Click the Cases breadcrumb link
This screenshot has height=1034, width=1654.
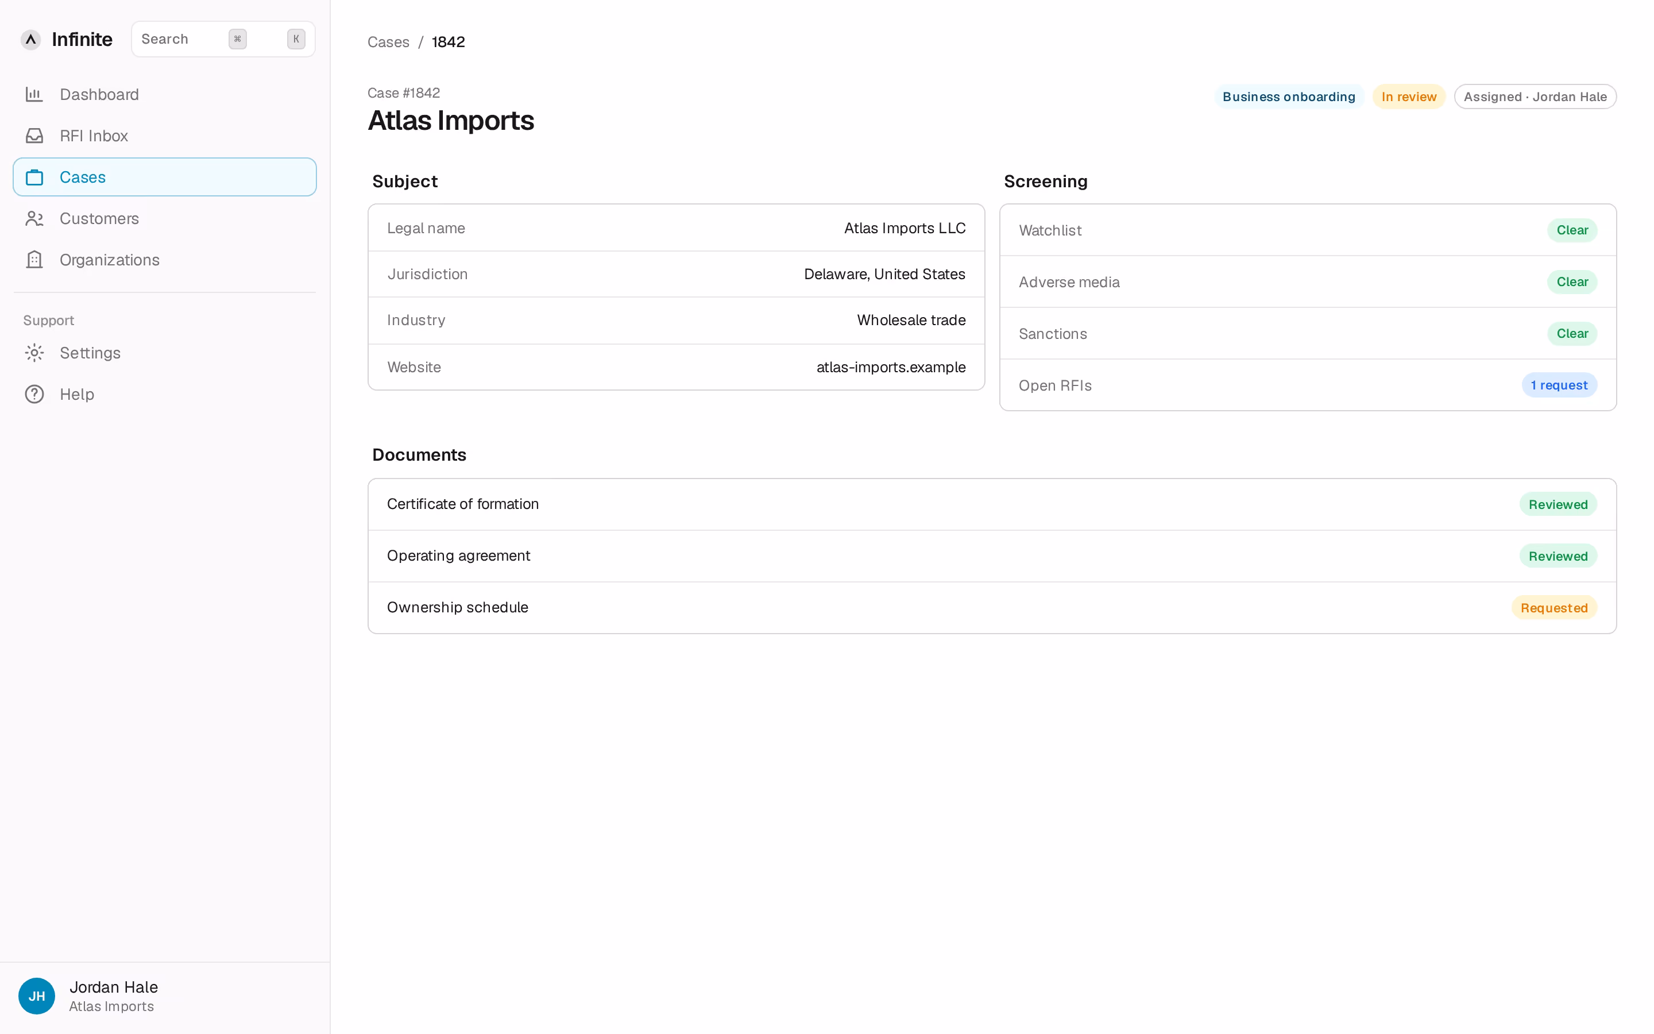click(388, 43)
